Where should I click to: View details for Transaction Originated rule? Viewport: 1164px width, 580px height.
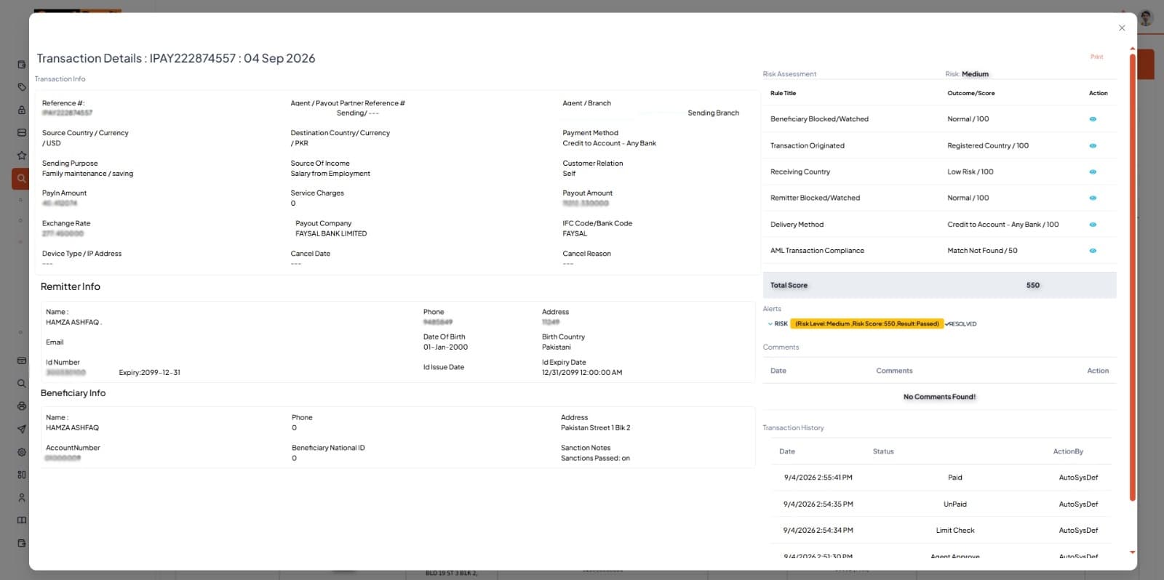pyautogui.click(x=1093, y=146)
